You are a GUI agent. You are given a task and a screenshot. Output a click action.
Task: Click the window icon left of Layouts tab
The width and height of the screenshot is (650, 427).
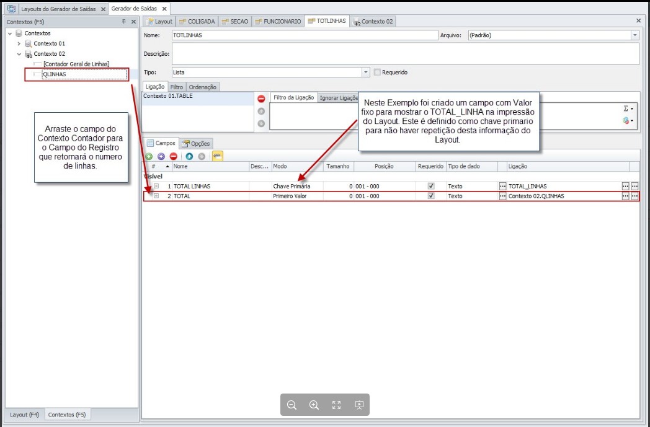tap(11, 8)
